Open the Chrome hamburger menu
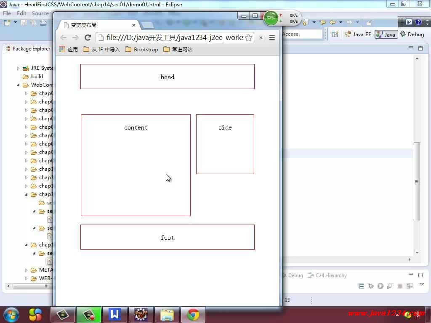The image size is (431, 323). (272, 37)
